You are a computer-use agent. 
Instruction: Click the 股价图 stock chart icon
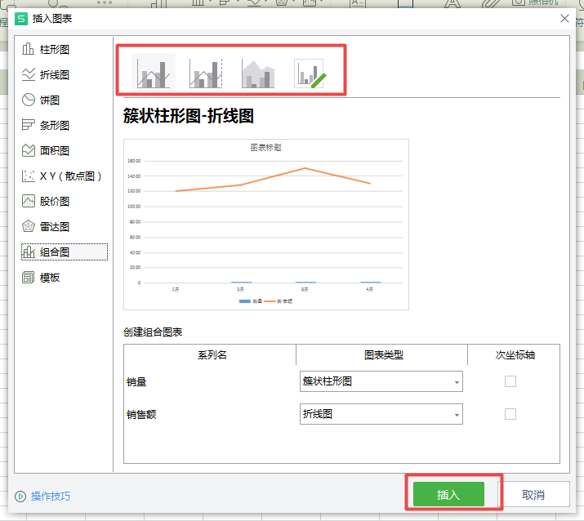click(29, 202)
